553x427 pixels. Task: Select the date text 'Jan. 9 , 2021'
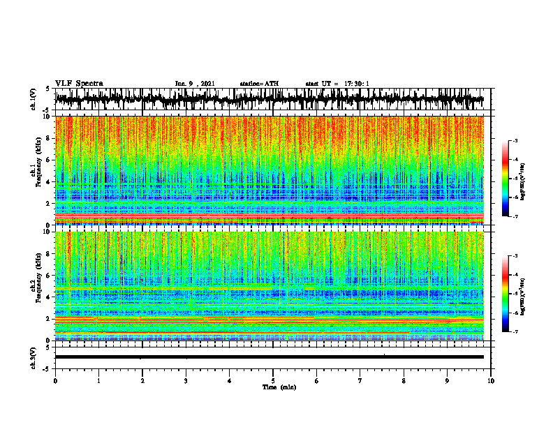click(x=195, y=84)
